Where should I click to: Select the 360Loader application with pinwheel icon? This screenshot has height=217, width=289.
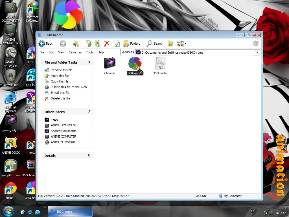135,66
